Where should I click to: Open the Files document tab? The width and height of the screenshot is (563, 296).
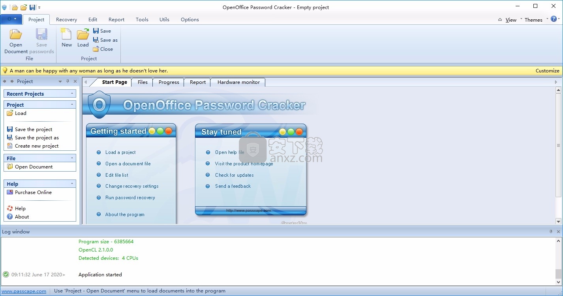click(x=143, y=82)
